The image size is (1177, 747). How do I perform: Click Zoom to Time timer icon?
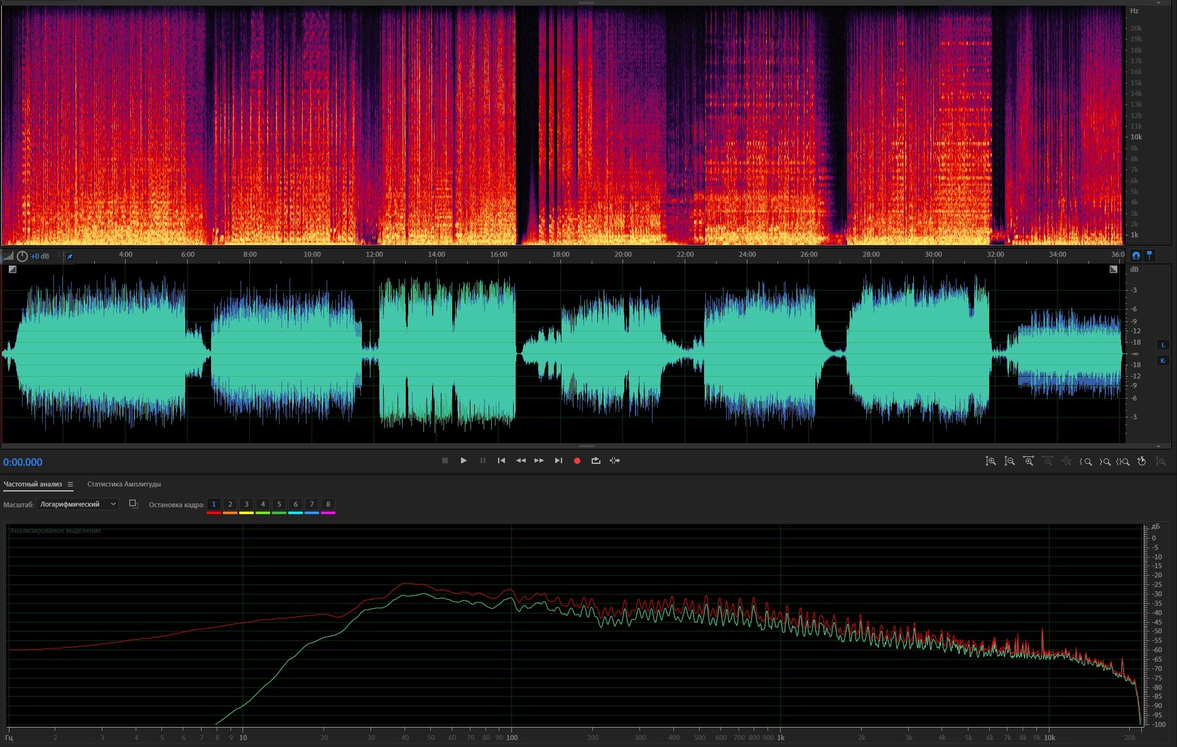(1142, 461)
